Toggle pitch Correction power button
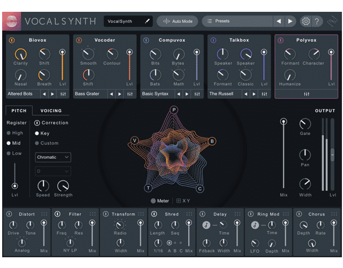 tap(37, 123)
